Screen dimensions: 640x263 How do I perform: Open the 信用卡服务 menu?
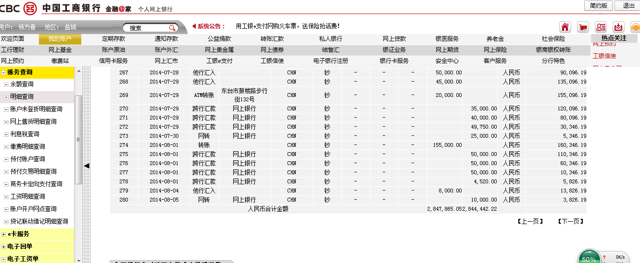(113, 60)
